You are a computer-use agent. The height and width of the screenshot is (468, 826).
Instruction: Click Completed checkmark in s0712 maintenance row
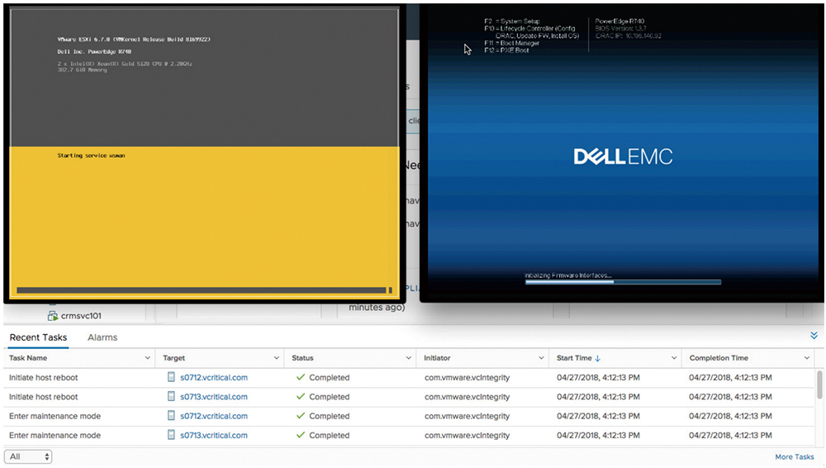click(301, 415)
